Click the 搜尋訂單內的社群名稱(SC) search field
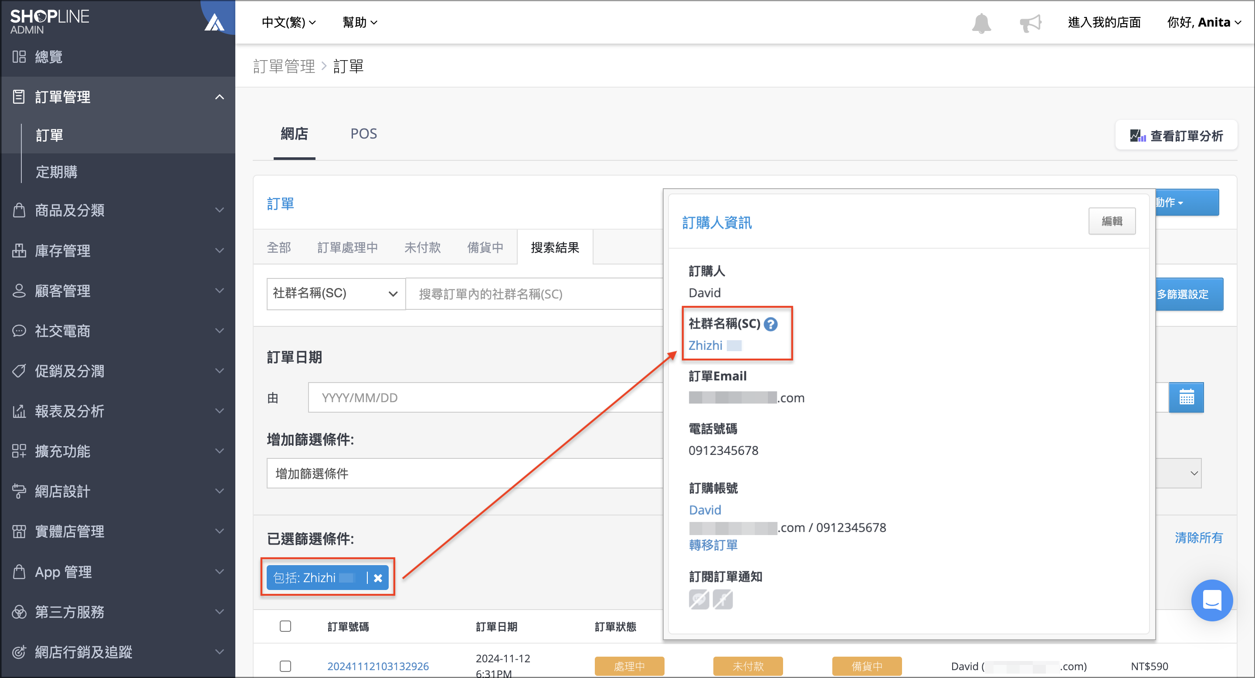Screen dimensions: 1255x678 [x=534, y=294]
